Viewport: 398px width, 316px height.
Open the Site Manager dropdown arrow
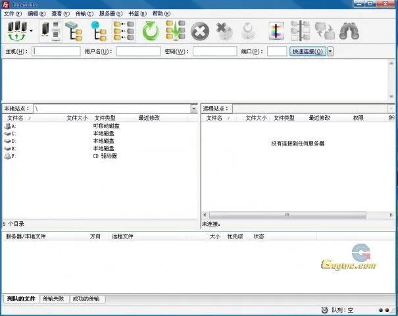(x=30, y=31)
